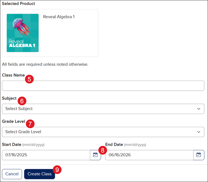Image resolution: width=208 pixels, height=182 pixels.
Task: Click the red number 8 marker
Action: [x=103, y=150]
